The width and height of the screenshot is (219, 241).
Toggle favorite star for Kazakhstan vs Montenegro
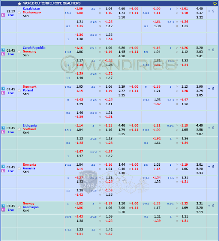[19, 12]
